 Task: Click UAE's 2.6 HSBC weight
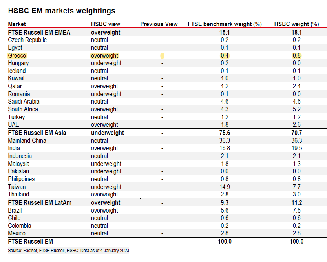pos(296,125)
